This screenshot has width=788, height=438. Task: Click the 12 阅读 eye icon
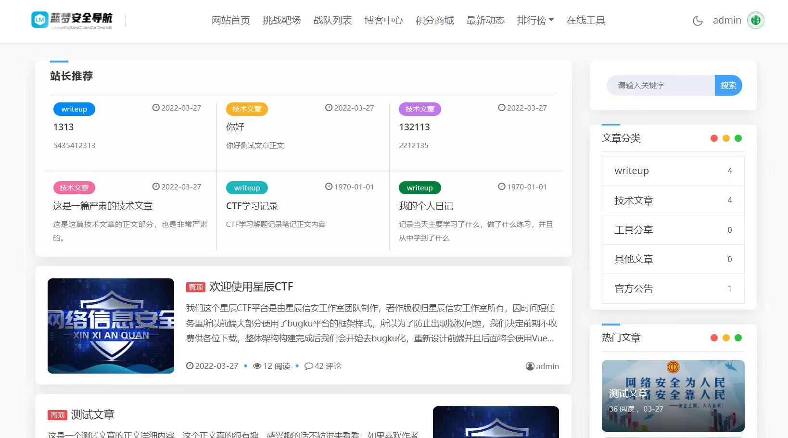point(257,366)
